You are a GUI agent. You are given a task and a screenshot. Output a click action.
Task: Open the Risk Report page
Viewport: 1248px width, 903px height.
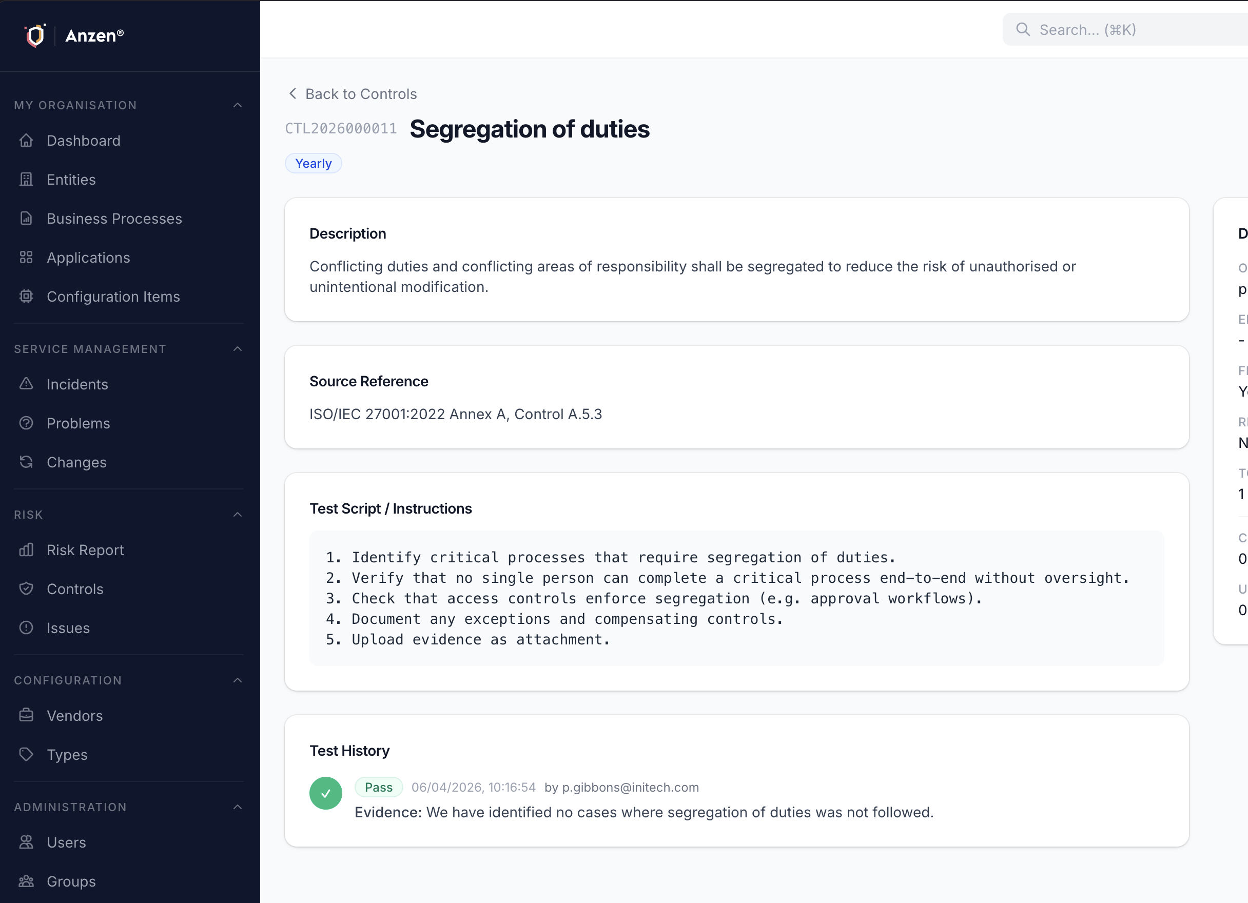point(85,549)
